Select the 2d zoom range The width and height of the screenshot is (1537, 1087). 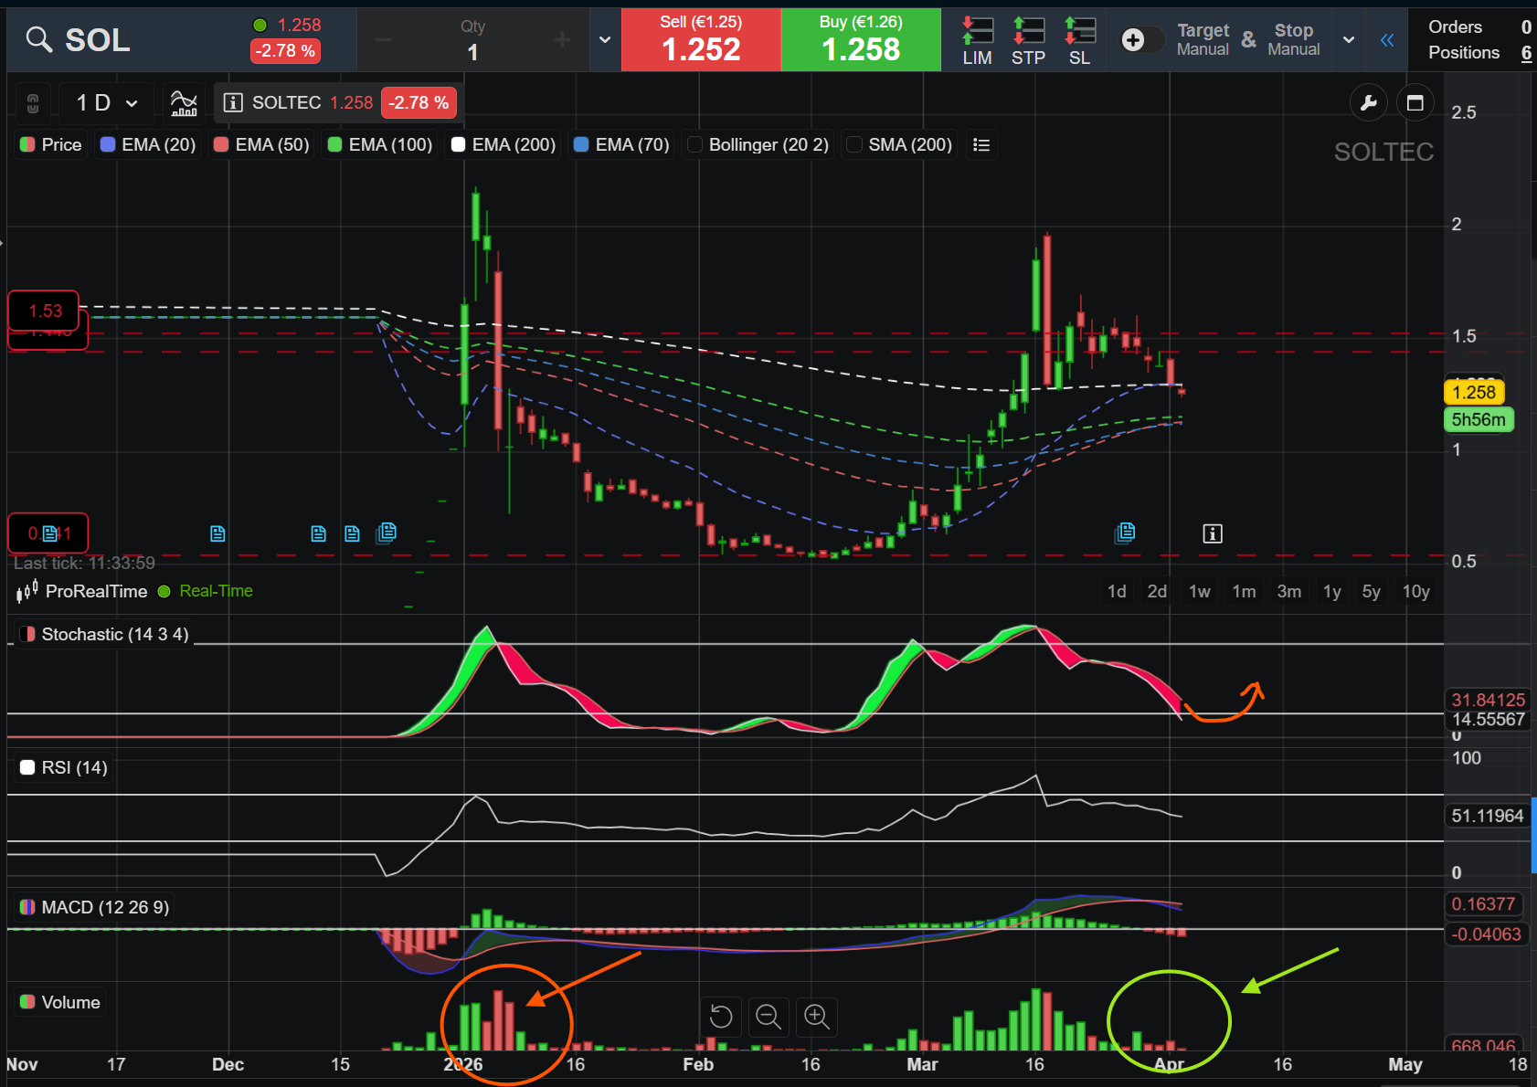tap(1157, 592)
